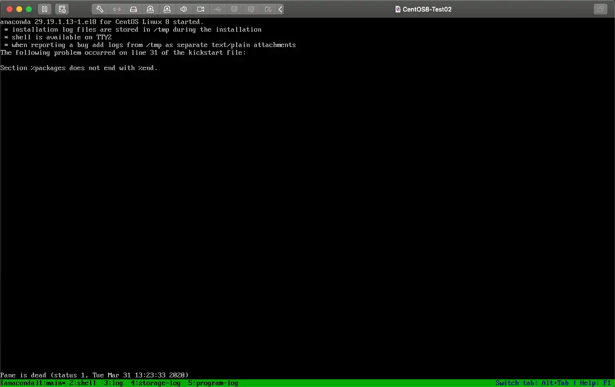
Task: Click the hard disk device icon
Action: coord(134,9)
